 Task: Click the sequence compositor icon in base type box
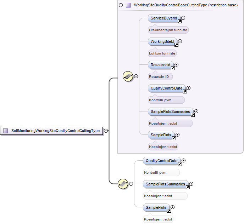coord(128,76)
